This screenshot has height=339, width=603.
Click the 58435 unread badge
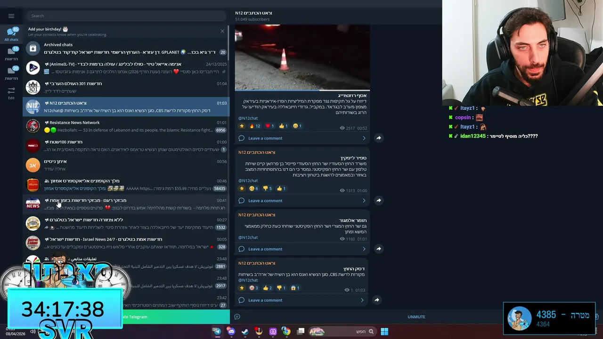pos(220,188)
